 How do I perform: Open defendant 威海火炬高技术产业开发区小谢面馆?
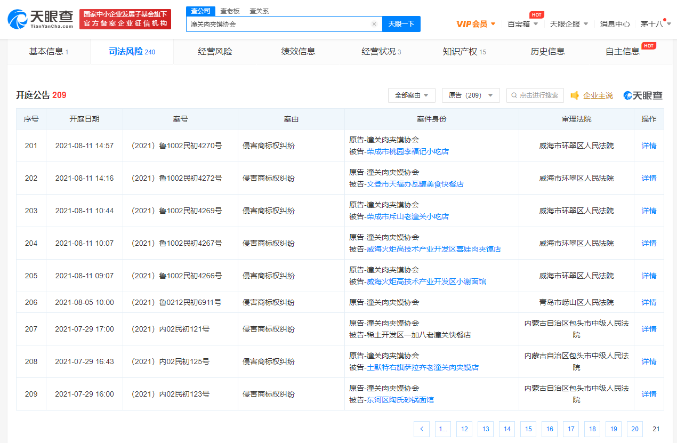[x=426, y=281]
